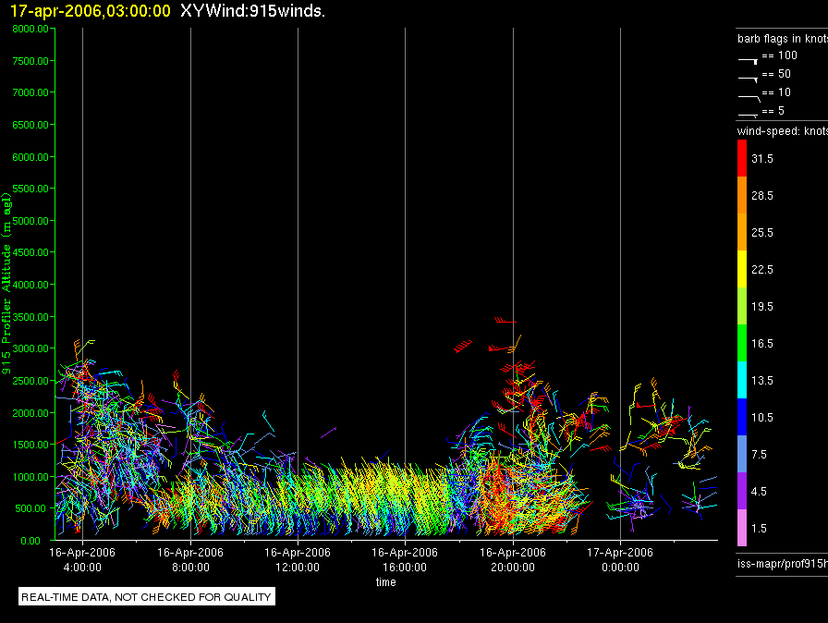Click the 5 knot barb flag symbol
828x623 pixels.
pos(749,115)
